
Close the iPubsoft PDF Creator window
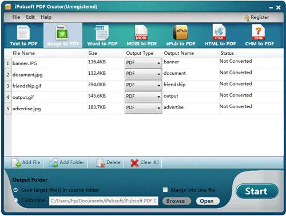[279, 7]
